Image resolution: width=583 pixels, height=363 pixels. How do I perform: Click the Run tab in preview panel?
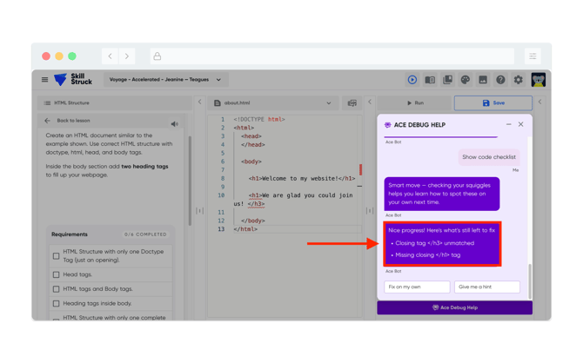coord(415,102)
